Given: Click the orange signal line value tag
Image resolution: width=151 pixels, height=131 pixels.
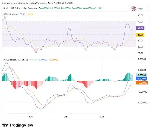Looking at the screenshot, I should point(142,83).
